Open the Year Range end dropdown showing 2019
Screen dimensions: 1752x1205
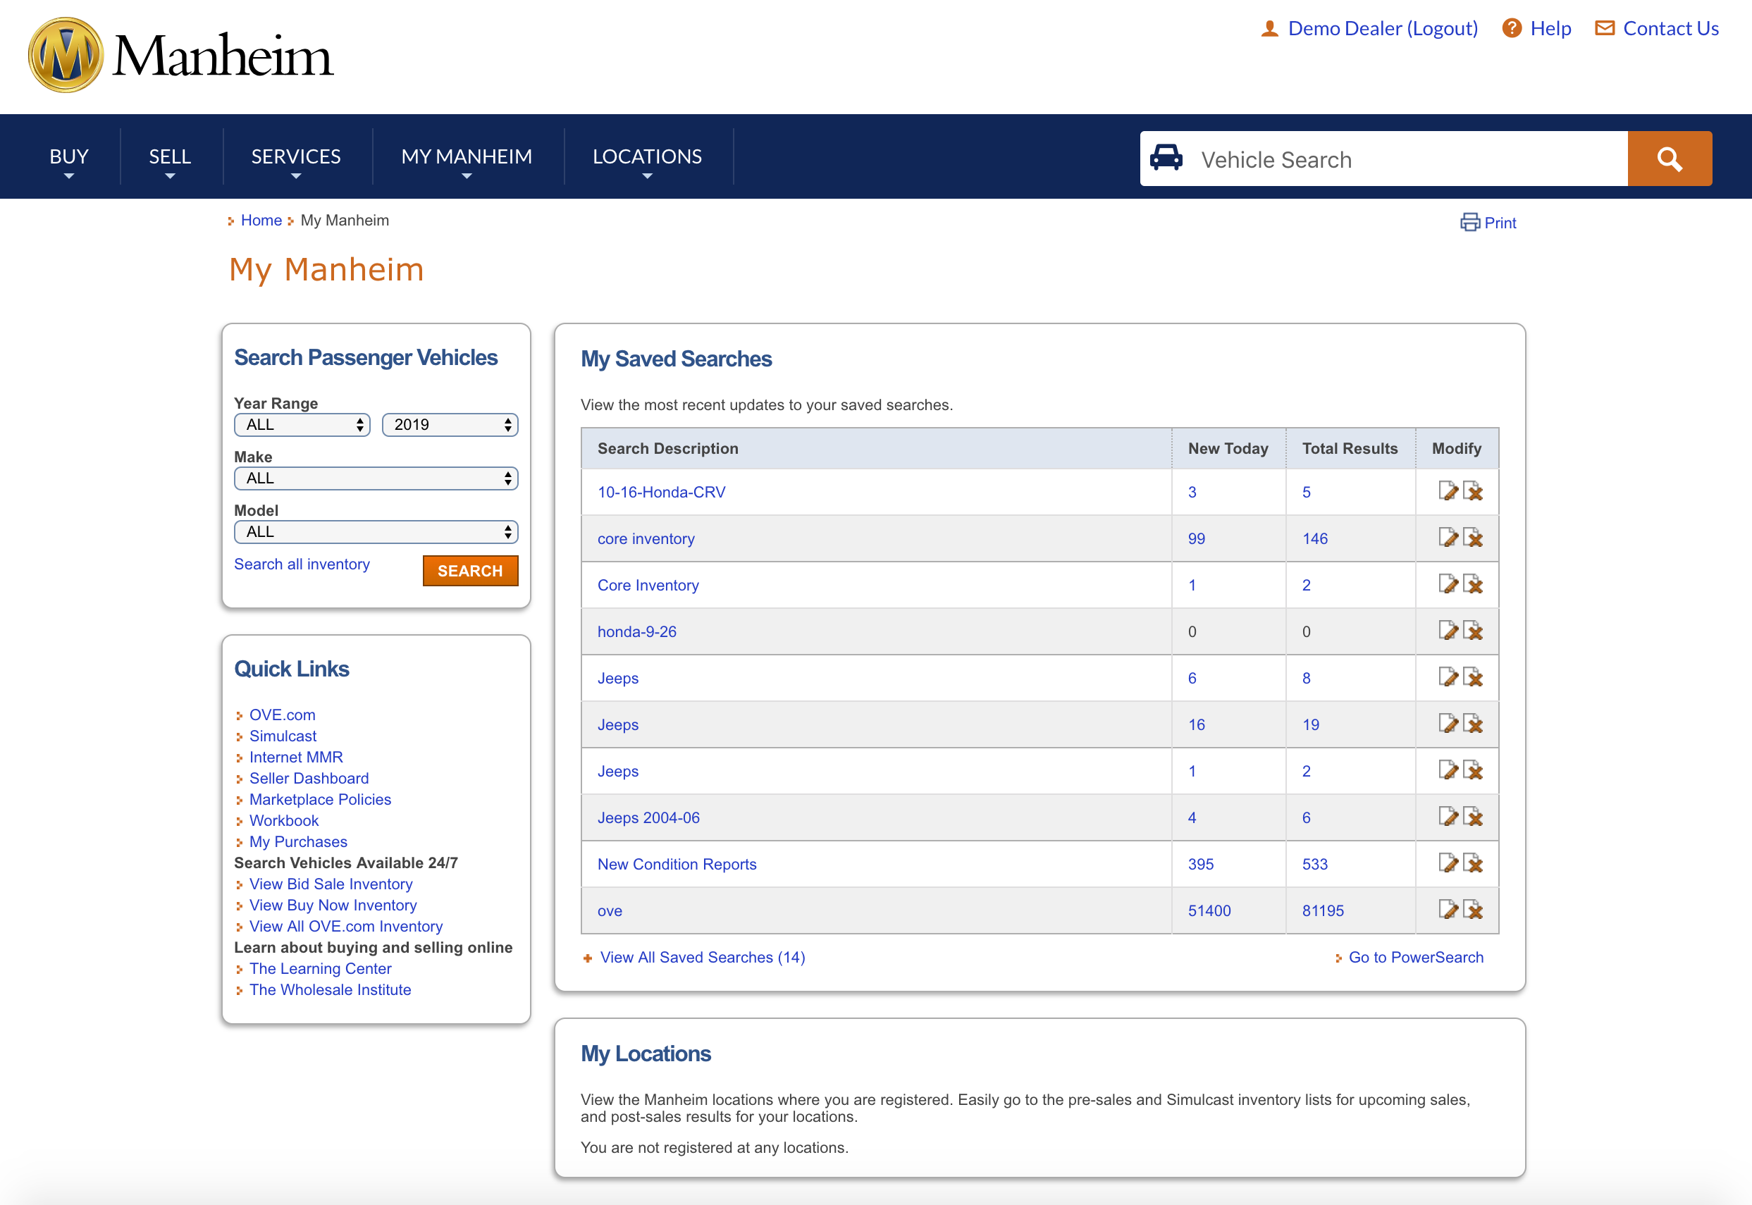coord(450,424)
